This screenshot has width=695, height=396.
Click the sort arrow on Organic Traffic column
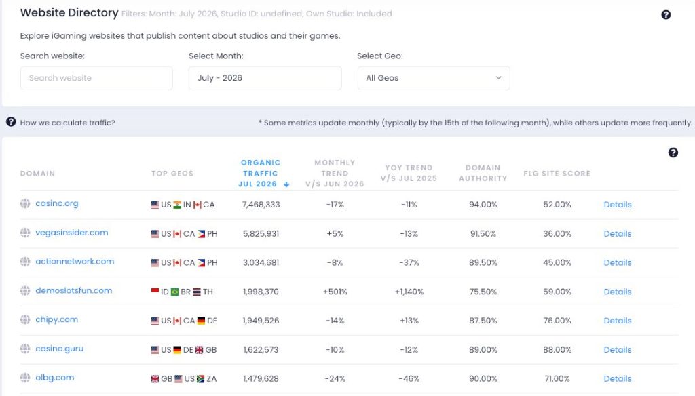point(286,184)
